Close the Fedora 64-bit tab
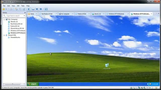Screen dimensions: 161x90 89,14
